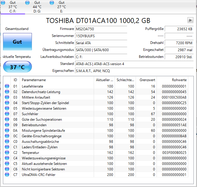Select the UltraDMA-CRC-Fehler parameter name
197x187 pixels.
tap(39, 175)
